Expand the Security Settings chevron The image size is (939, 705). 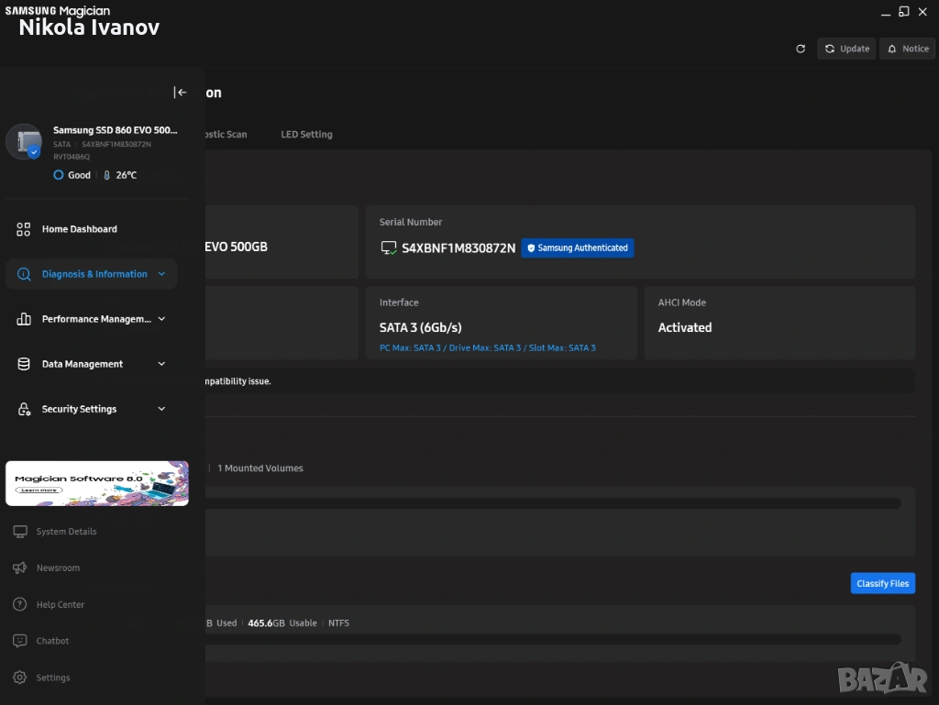[x=162, y=409]
